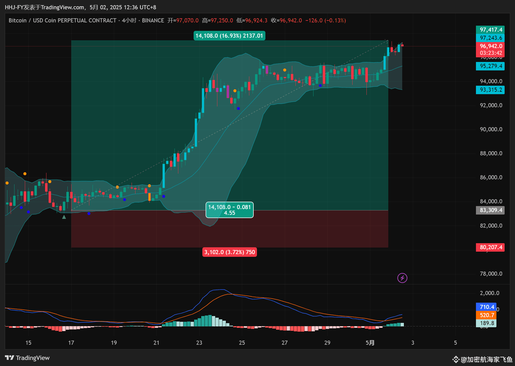
Task: Select the close value 收=96,942.0 in the legend
Action: tap(286, 20)
